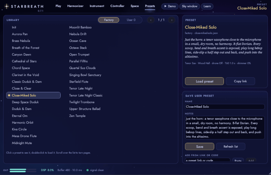Click the Starbreath star logo icon

click(x=7, y=6)
